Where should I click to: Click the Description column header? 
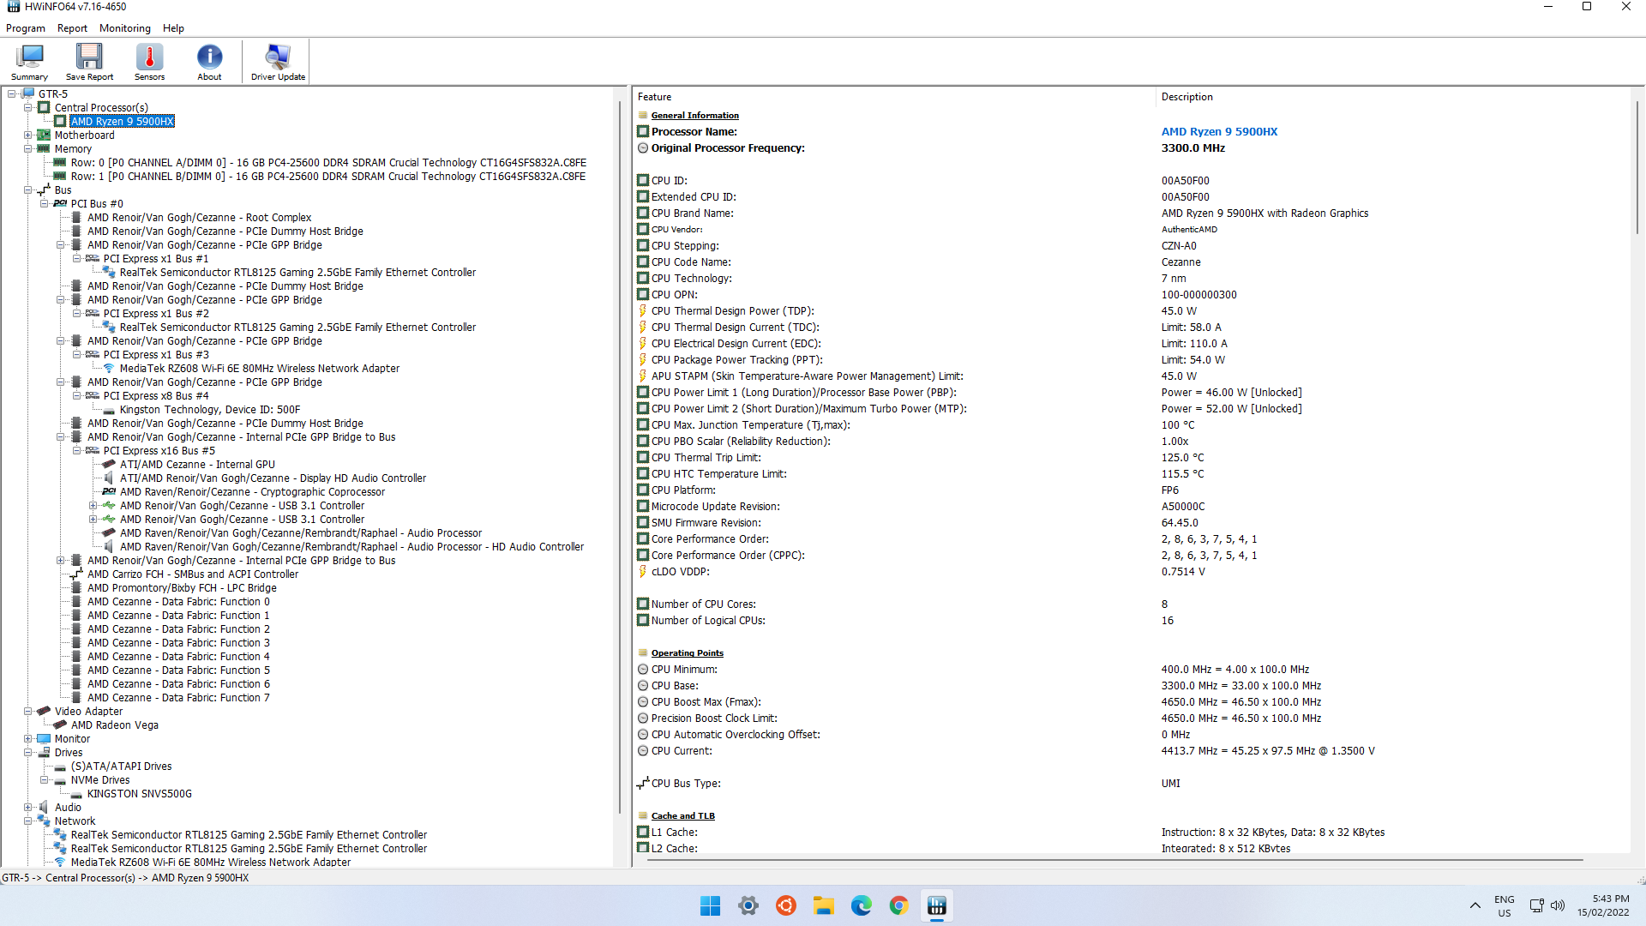pyautogui.click(x=1394, y=97)
